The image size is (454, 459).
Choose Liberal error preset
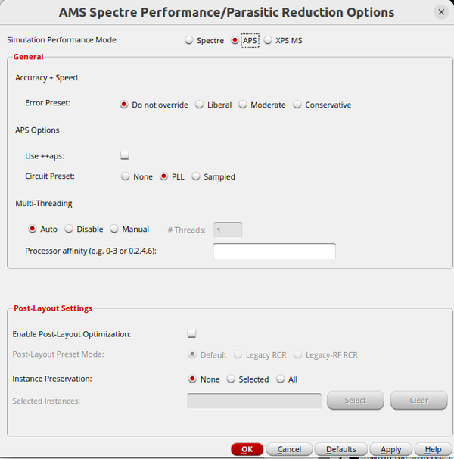200,105
